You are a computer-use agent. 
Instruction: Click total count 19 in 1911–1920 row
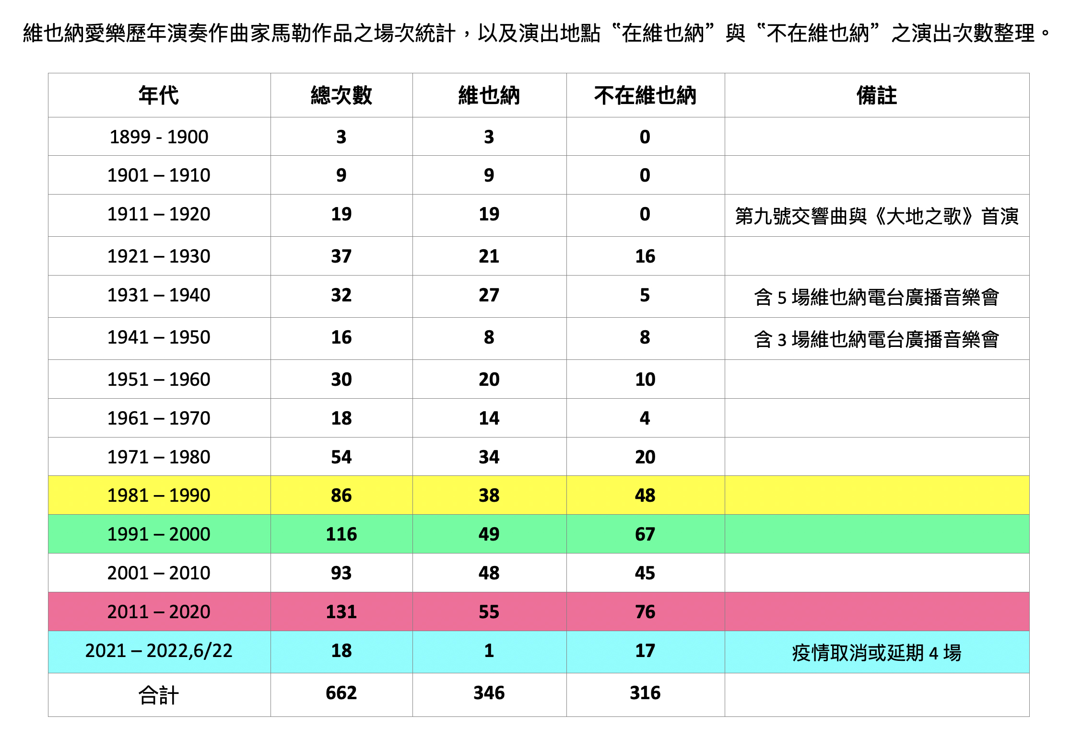pos(341,214)
